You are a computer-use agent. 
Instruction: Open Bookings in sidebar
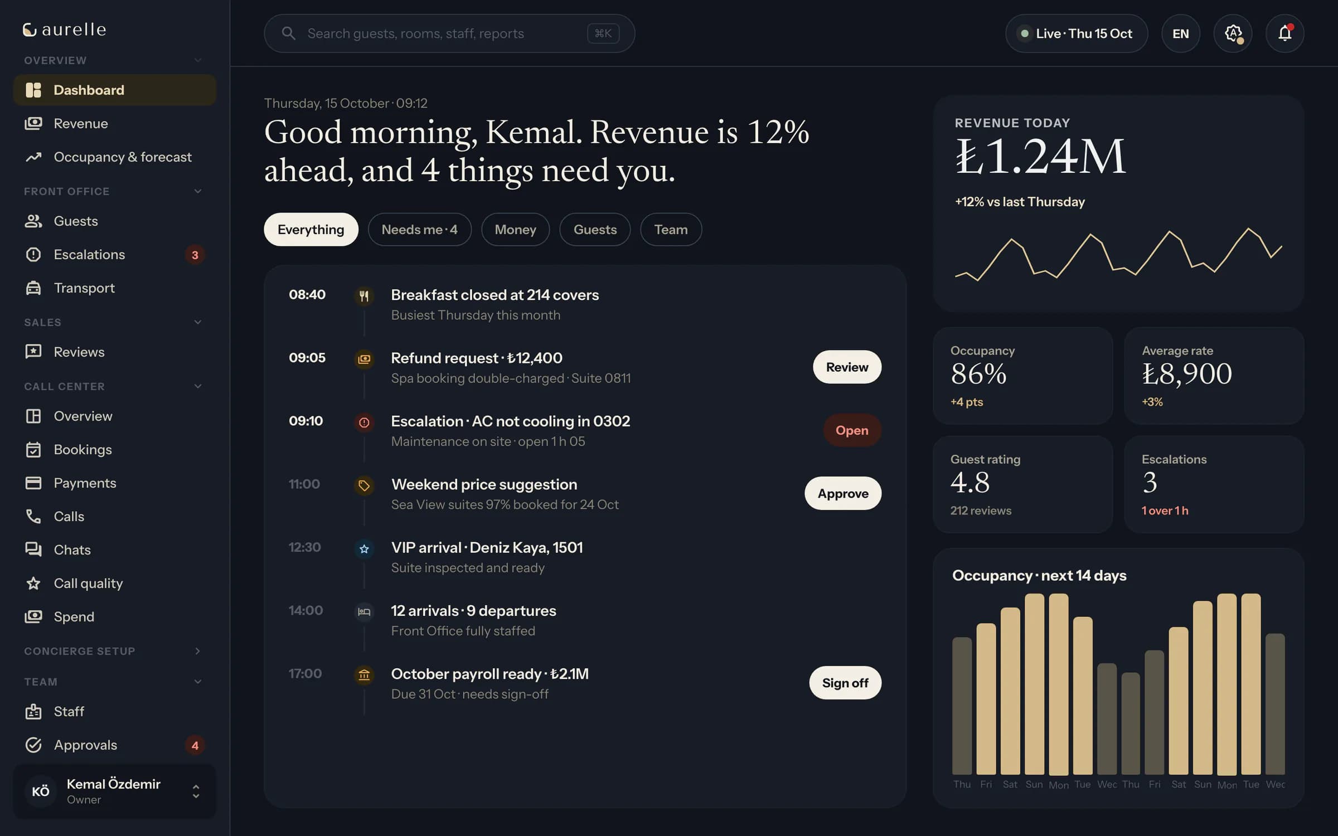click(114, 449)
